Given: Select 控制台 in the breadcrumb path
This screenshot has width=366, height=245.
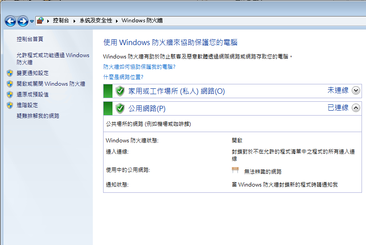Looking at the screenshot, I should point(61,21).
